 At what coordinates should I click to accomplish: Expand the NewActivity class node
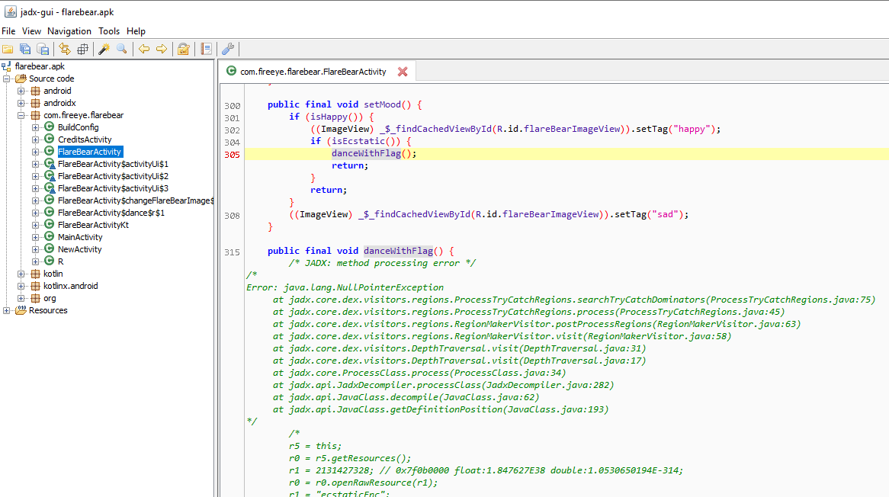pos(35,249)
